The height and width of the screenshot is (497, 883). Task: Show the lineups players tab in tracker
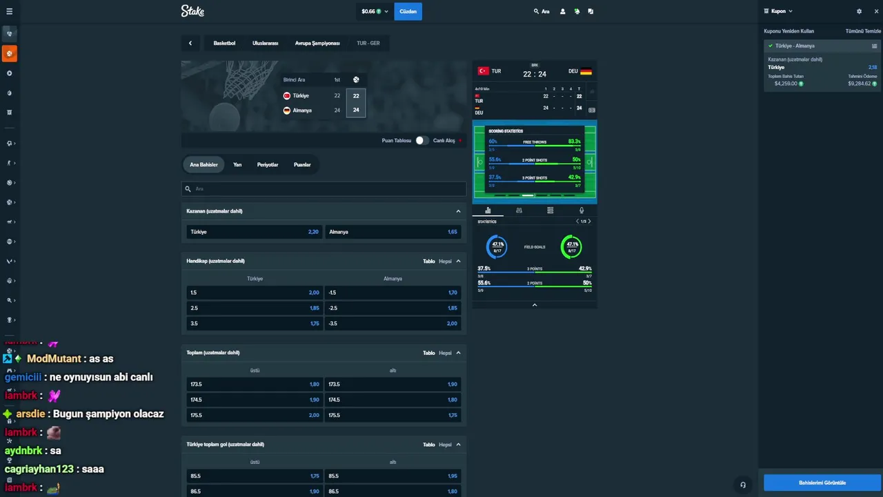click(x=519, y=211)
